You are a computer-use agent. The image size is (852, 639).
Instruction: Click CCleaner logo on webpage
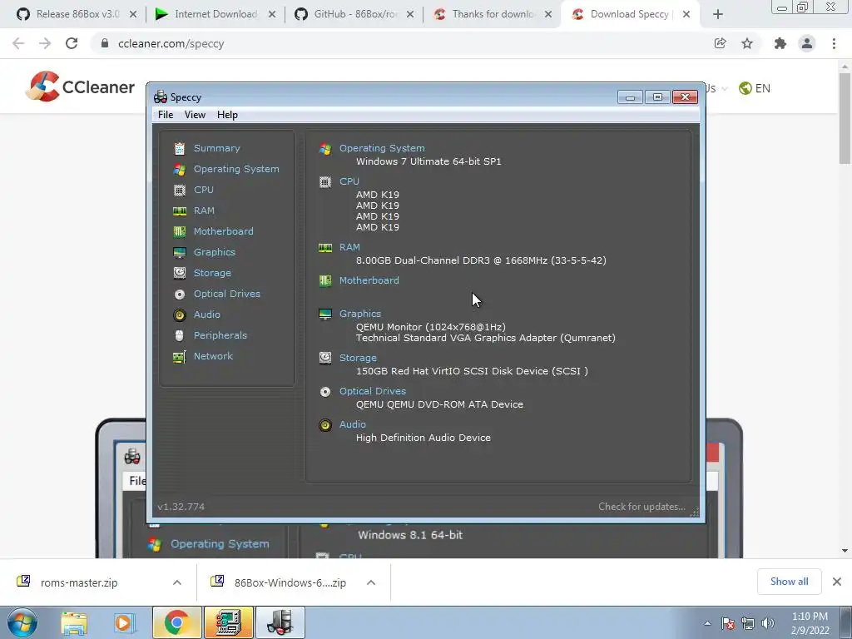pos(80,87)
